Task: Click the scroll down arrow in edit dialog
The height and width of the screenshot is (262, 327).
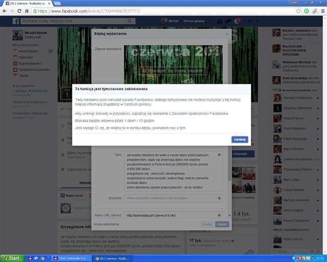Action: tap(229, 215)
